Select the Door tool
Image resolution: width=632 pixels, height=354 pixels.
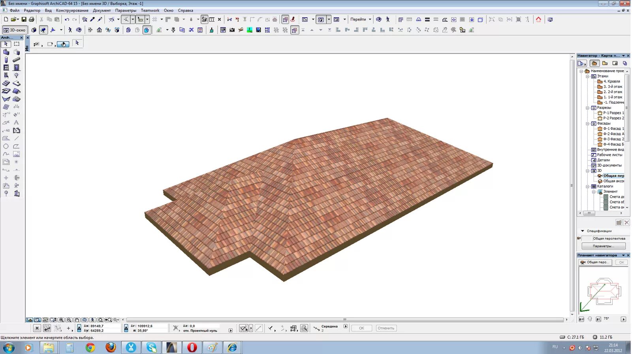coord(17,68)
